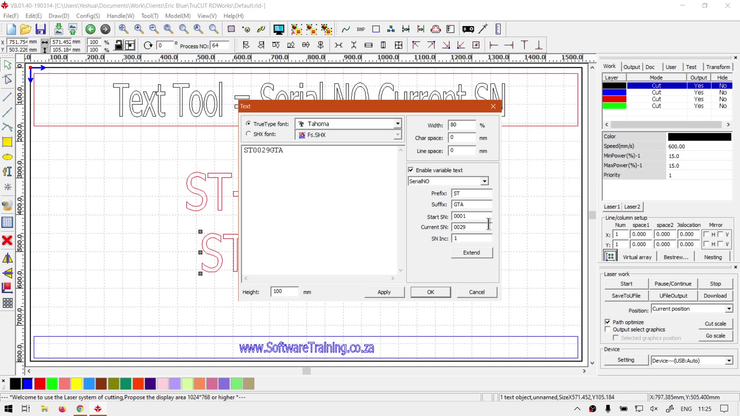Open the Handle(W) menu
Screen dimensions: 740x416
pyautogui.click(x=120, y=16)
